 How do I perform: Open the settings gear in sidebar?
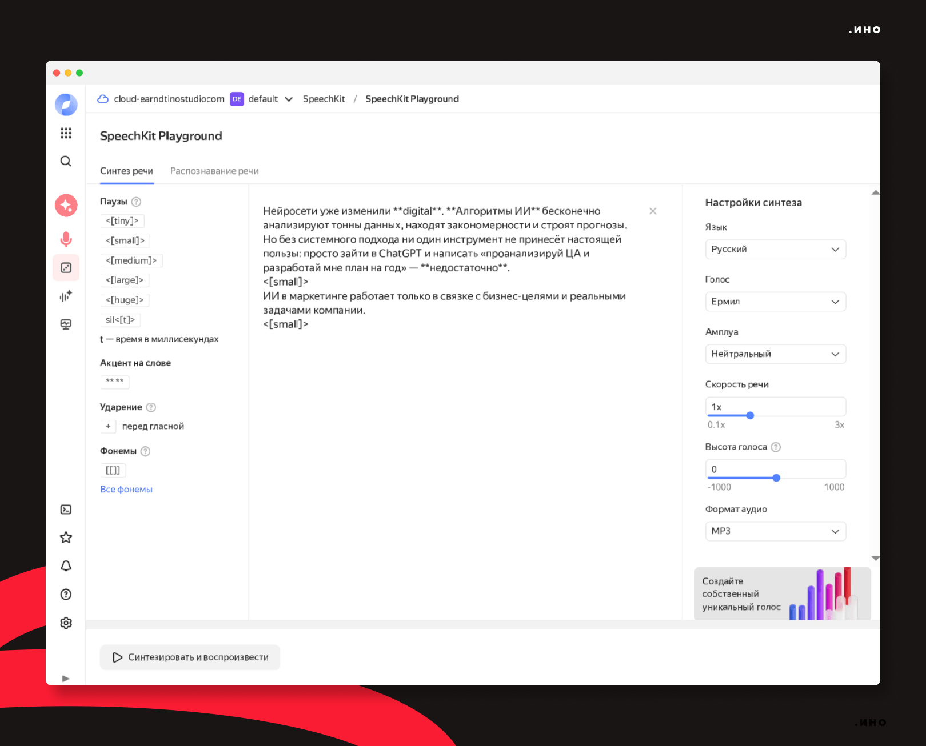tap(66, 623)
